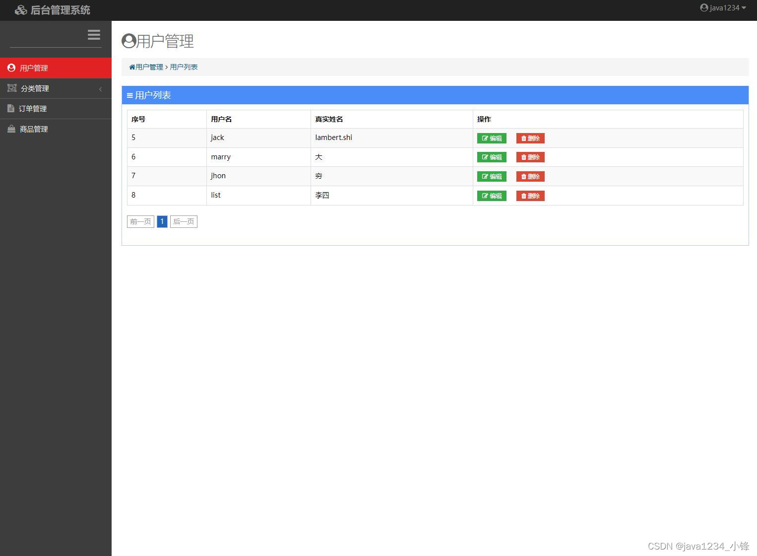
Task: Edit user jack with 编辑 button
Action: click(x=492, y=138)
